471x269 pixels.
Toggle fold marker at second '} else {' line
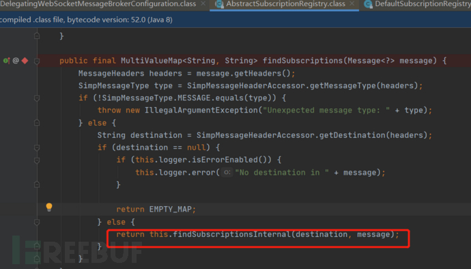tap(37, 222)
